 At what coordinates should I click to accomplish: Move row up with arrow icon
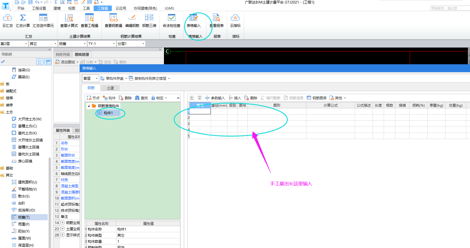coord(192,98)
